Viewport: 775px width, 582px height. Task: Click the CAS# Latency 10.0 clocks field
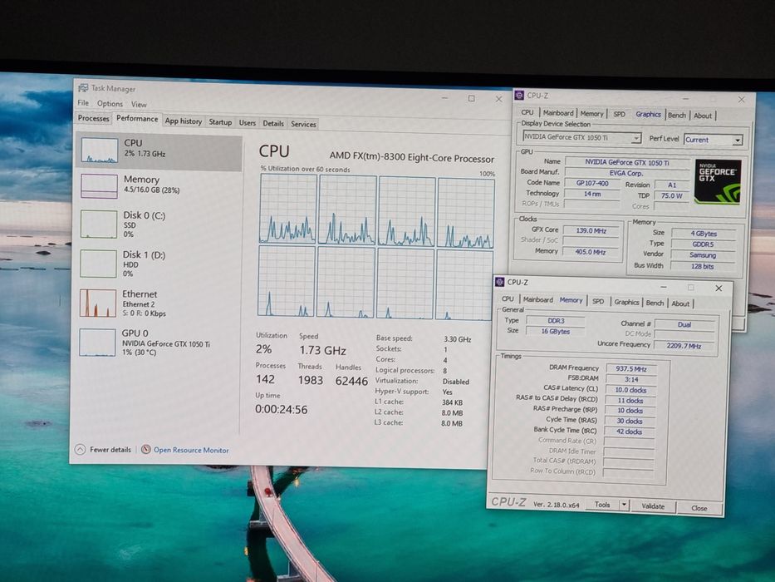(x=630, y=390)
